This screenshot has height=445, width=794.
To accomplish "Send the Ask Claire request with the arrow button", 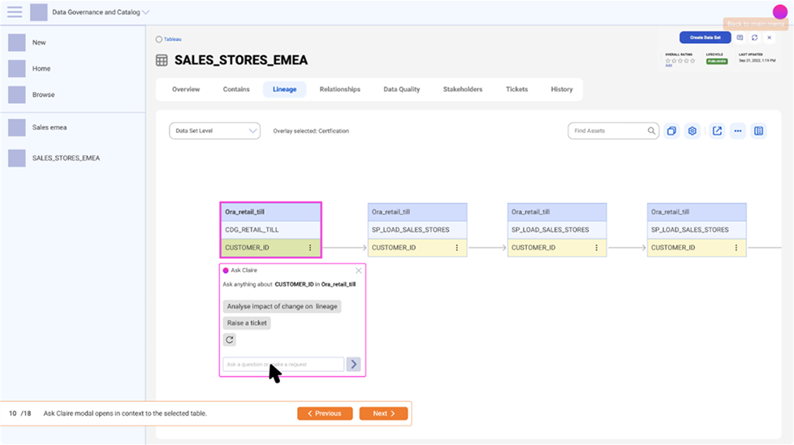I will click(353, 364).
